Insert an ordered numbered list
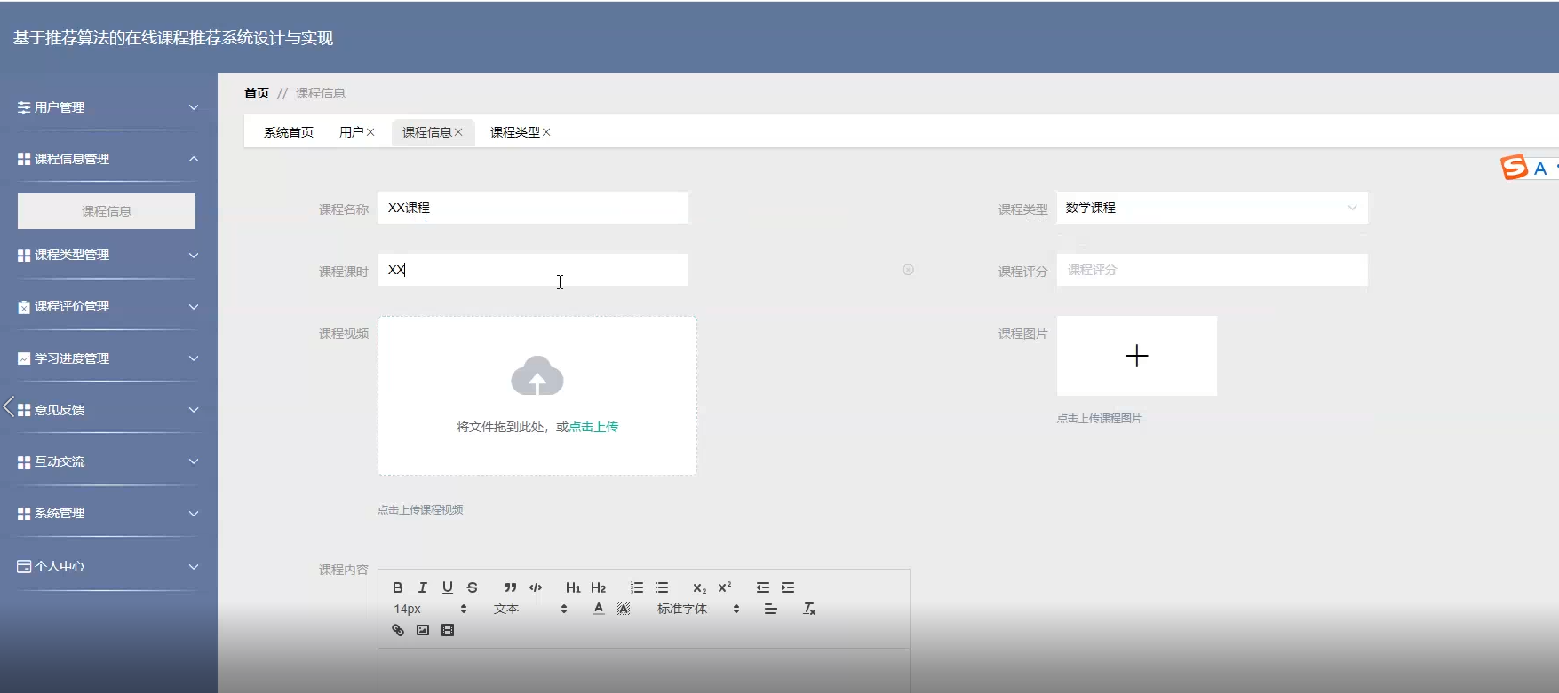Viewport: 1559px width, 693px height. [x=637, y=587]
